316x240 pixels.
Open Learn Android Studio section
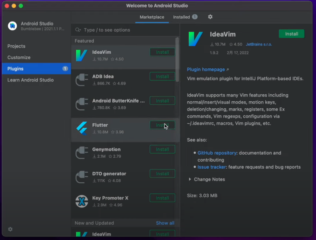[x=30, y=80]
